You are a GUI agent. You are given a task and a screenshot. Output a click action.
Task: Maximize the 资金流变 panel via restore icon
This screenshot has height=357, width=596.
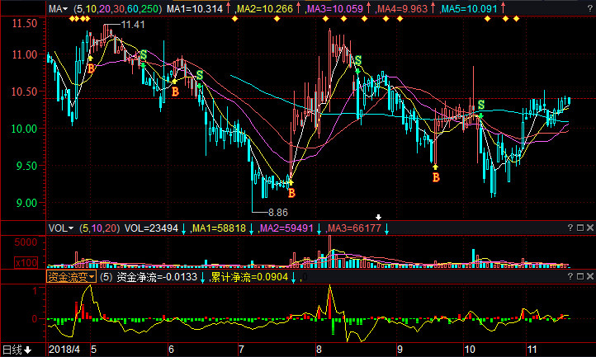click(579, 277)
